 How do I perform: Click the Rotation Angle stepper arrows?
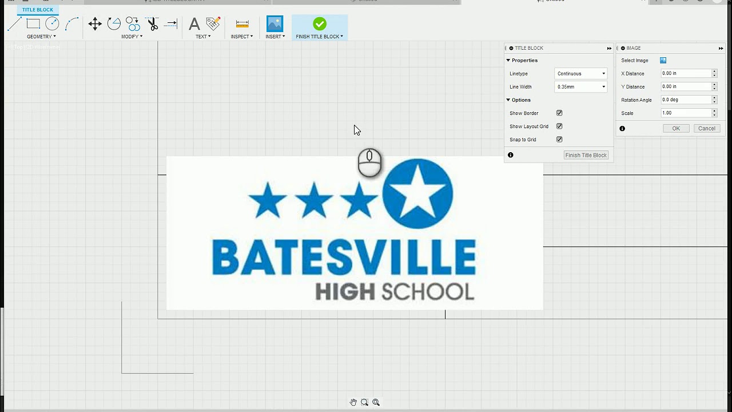pyautogui.click(x=714, y=100)
